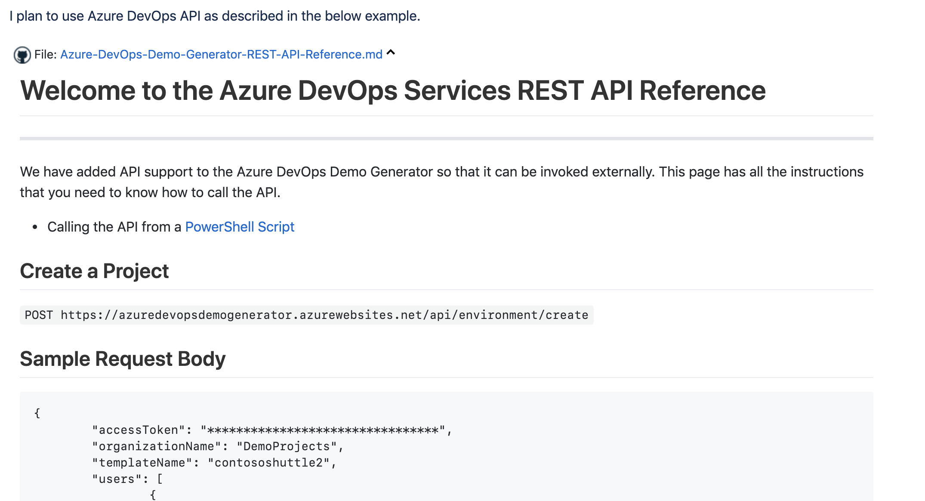
Task: Click the "users": [ line
Action: [127, 479]
